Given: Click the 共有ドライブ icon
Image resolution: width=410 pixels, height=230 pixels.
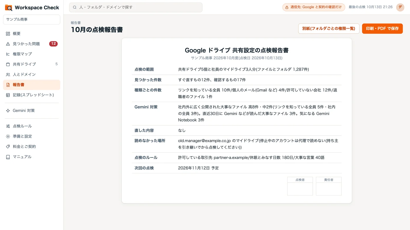Looking at the screenshot, I should [x=8, y=64].
